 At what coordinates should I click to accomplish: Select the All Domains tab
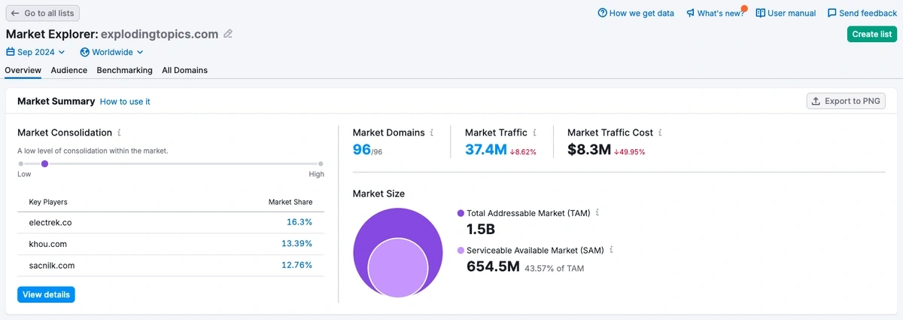click(x=184, y=70)
